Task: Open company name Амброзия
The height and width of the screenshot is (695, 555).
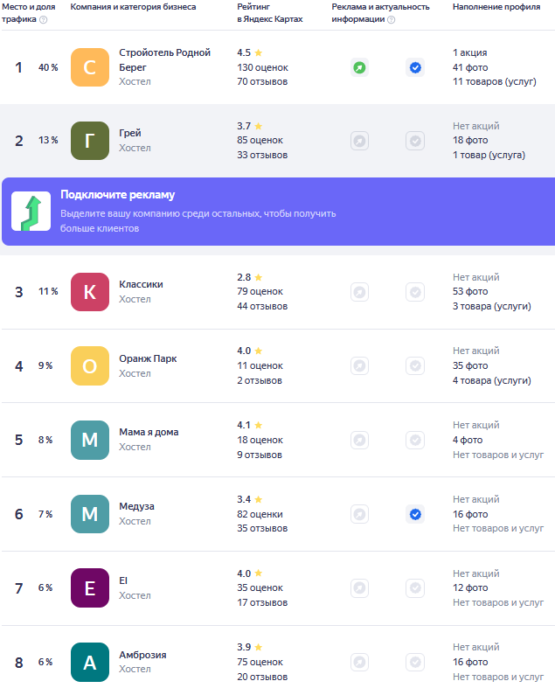Action: 142,655
